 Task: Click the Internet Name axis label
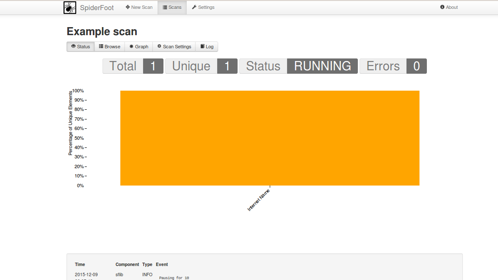(x=258, y=200)
